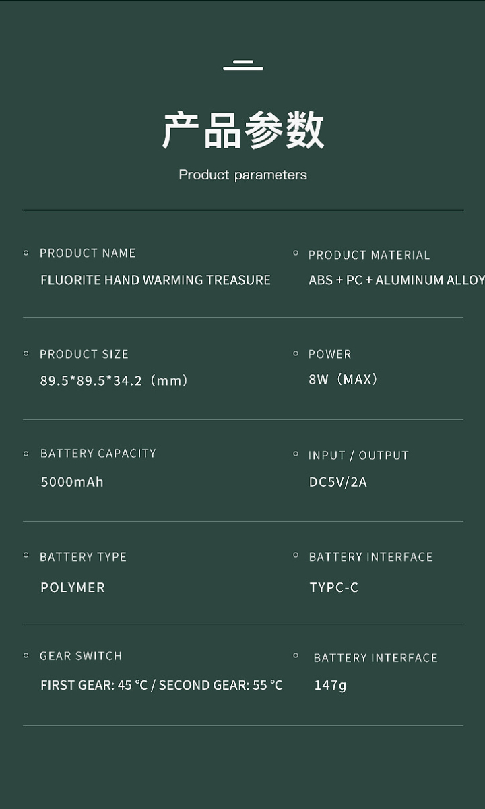This screenshot has width=485, height=809.
Task: Click the bullet next to POWER
Action: click(x=296, y=353)
